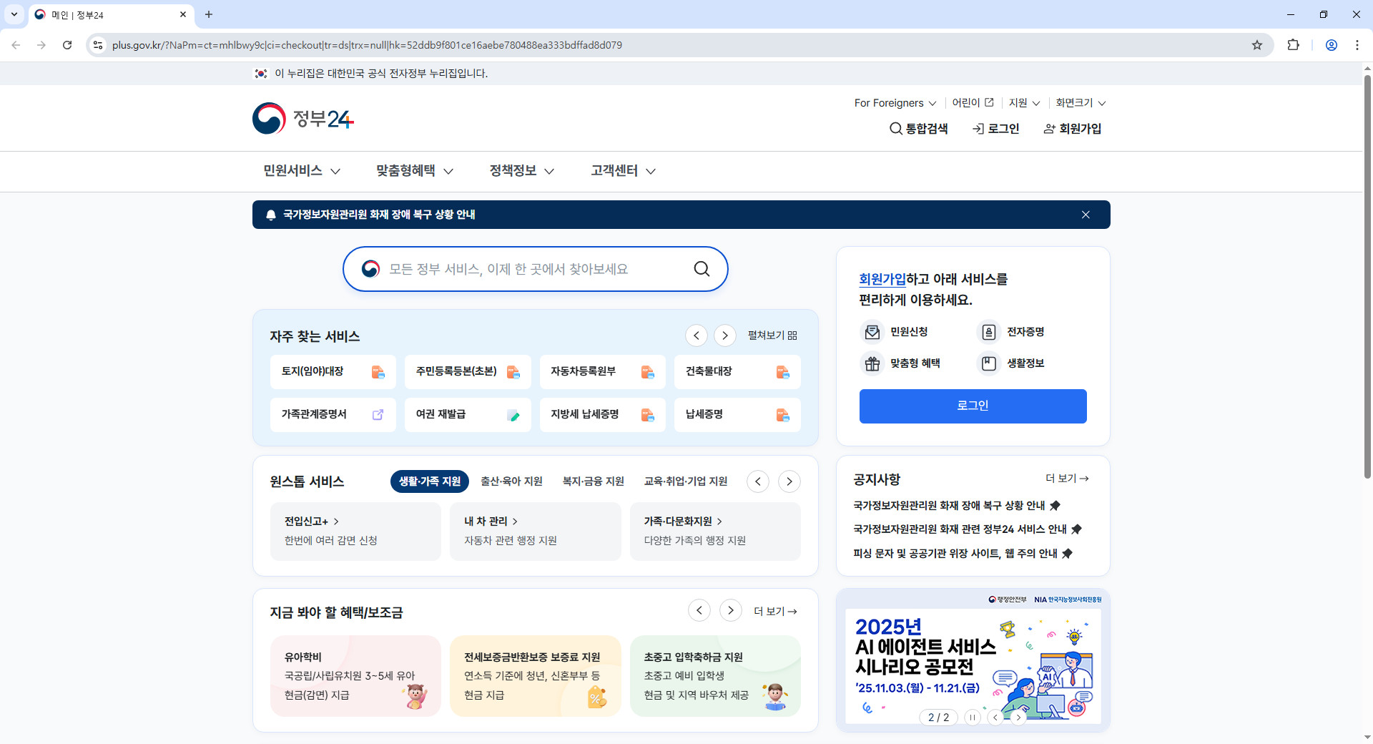This screenshot has height=744, width=1373.
Task: Select the 교육·취업·기업 지원 tab
Action: pos(686,481)
